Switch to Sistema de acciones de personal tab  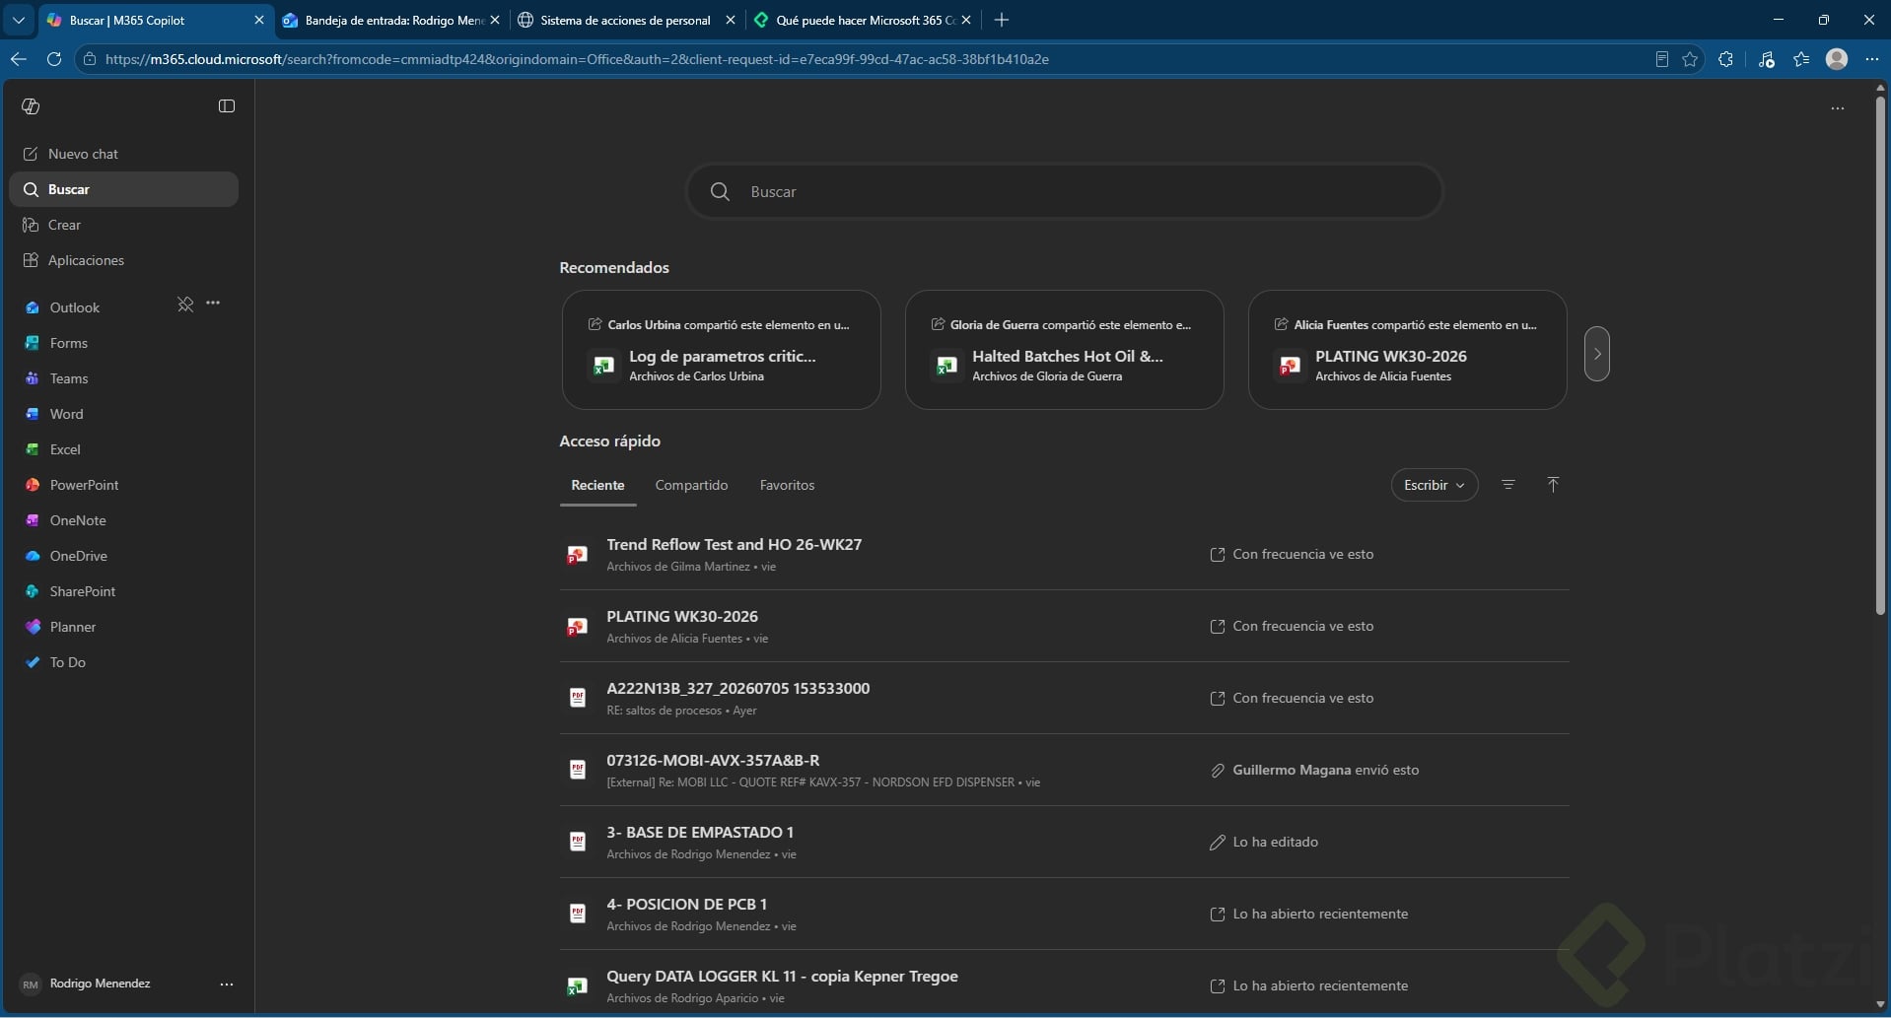627,20
